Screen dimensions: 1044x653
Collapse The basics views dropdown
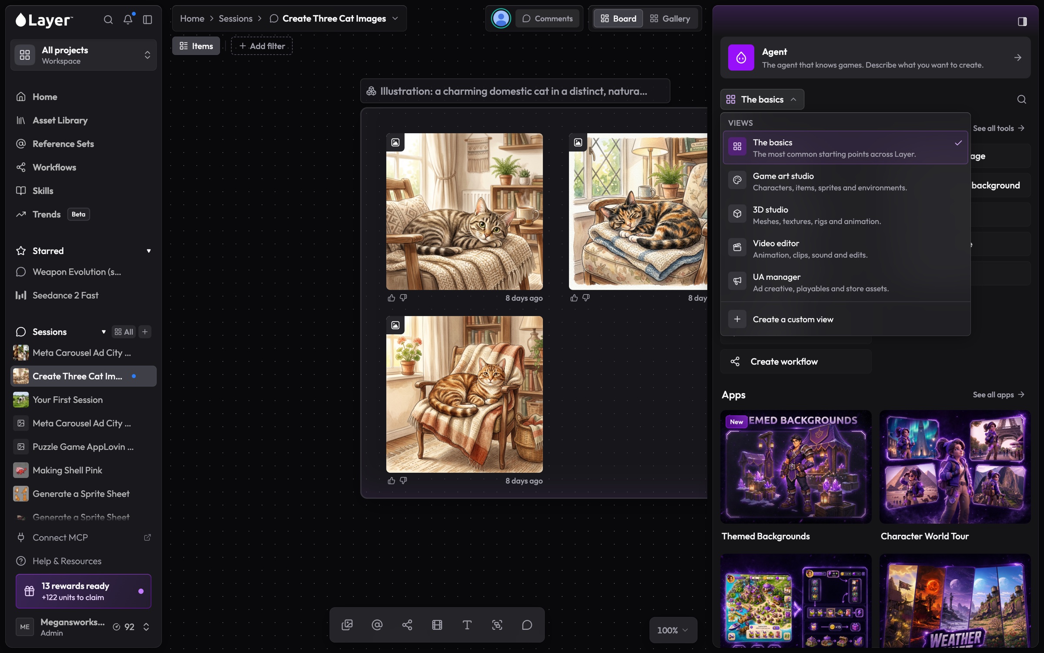coord(762,99)
